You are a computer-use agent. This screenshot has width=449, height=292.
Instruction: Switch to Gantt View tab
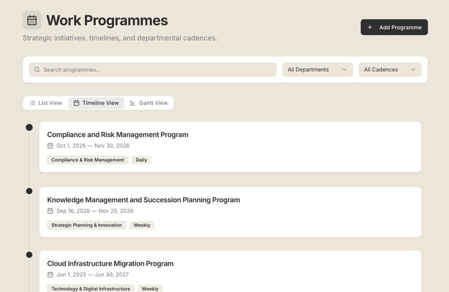(x=148, y=103)
